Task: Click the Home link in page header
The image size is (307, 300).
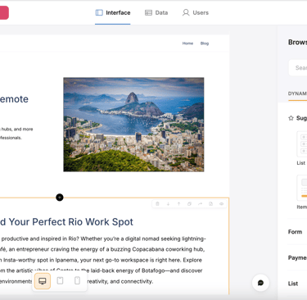Action: click(x=187, y=43)
